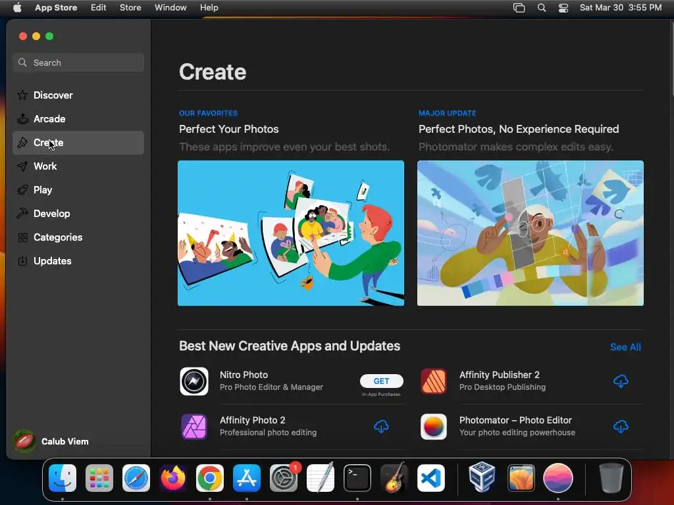Screen dimensions: 674x505
Task: Open the Arcade joystick icon in sidebar
Action: pyautogui.click(x=22, y=118)
